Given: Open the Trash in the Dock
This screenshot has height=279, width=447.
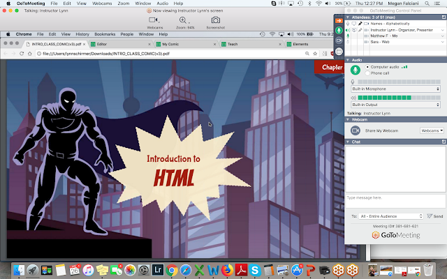Looking at the screenshot, I should (428, 270).
